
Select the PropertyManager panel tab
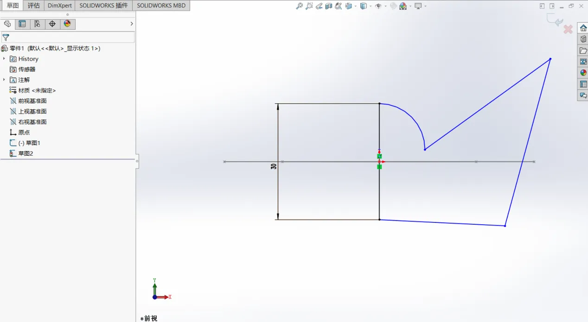[22, 24]
